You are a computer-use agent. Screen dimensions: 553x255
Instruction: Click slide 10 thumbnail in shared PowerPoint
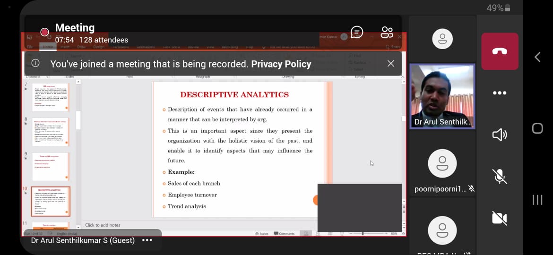point(51,201)
